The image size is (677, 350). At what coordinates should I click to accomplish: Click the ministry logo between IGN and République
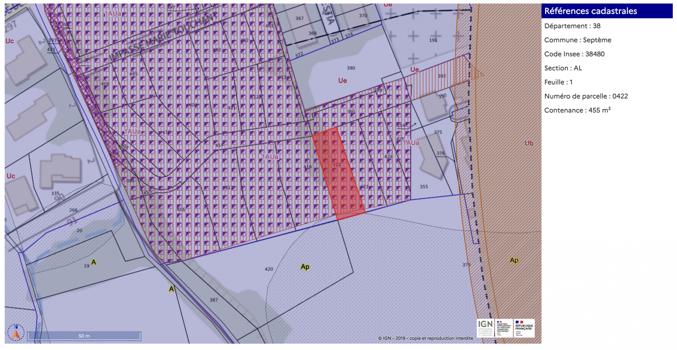[x=504, y=328]
